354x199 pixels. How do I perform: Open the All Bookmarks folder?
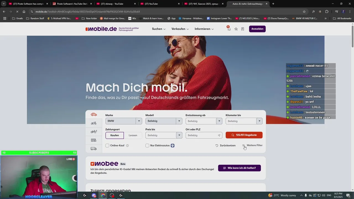[x=342, y=19]
